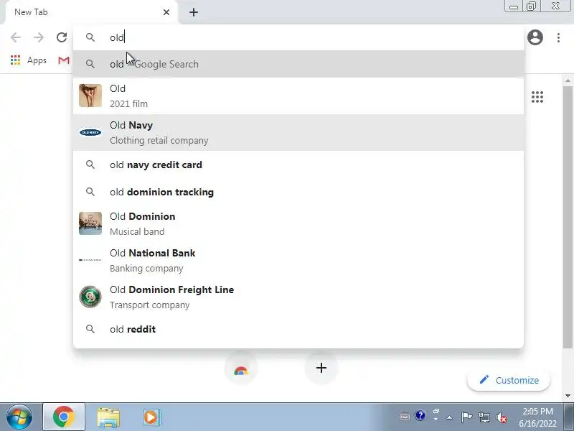Image resolution: width=574 pixels, height=431 pixels.
Task: Pick the 'old reddit' suggestion
Action: [298, 329]
